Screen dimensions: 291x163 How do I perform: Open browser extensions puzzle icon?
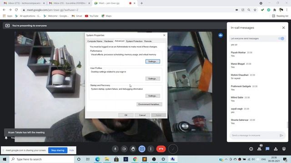(275, 10)
